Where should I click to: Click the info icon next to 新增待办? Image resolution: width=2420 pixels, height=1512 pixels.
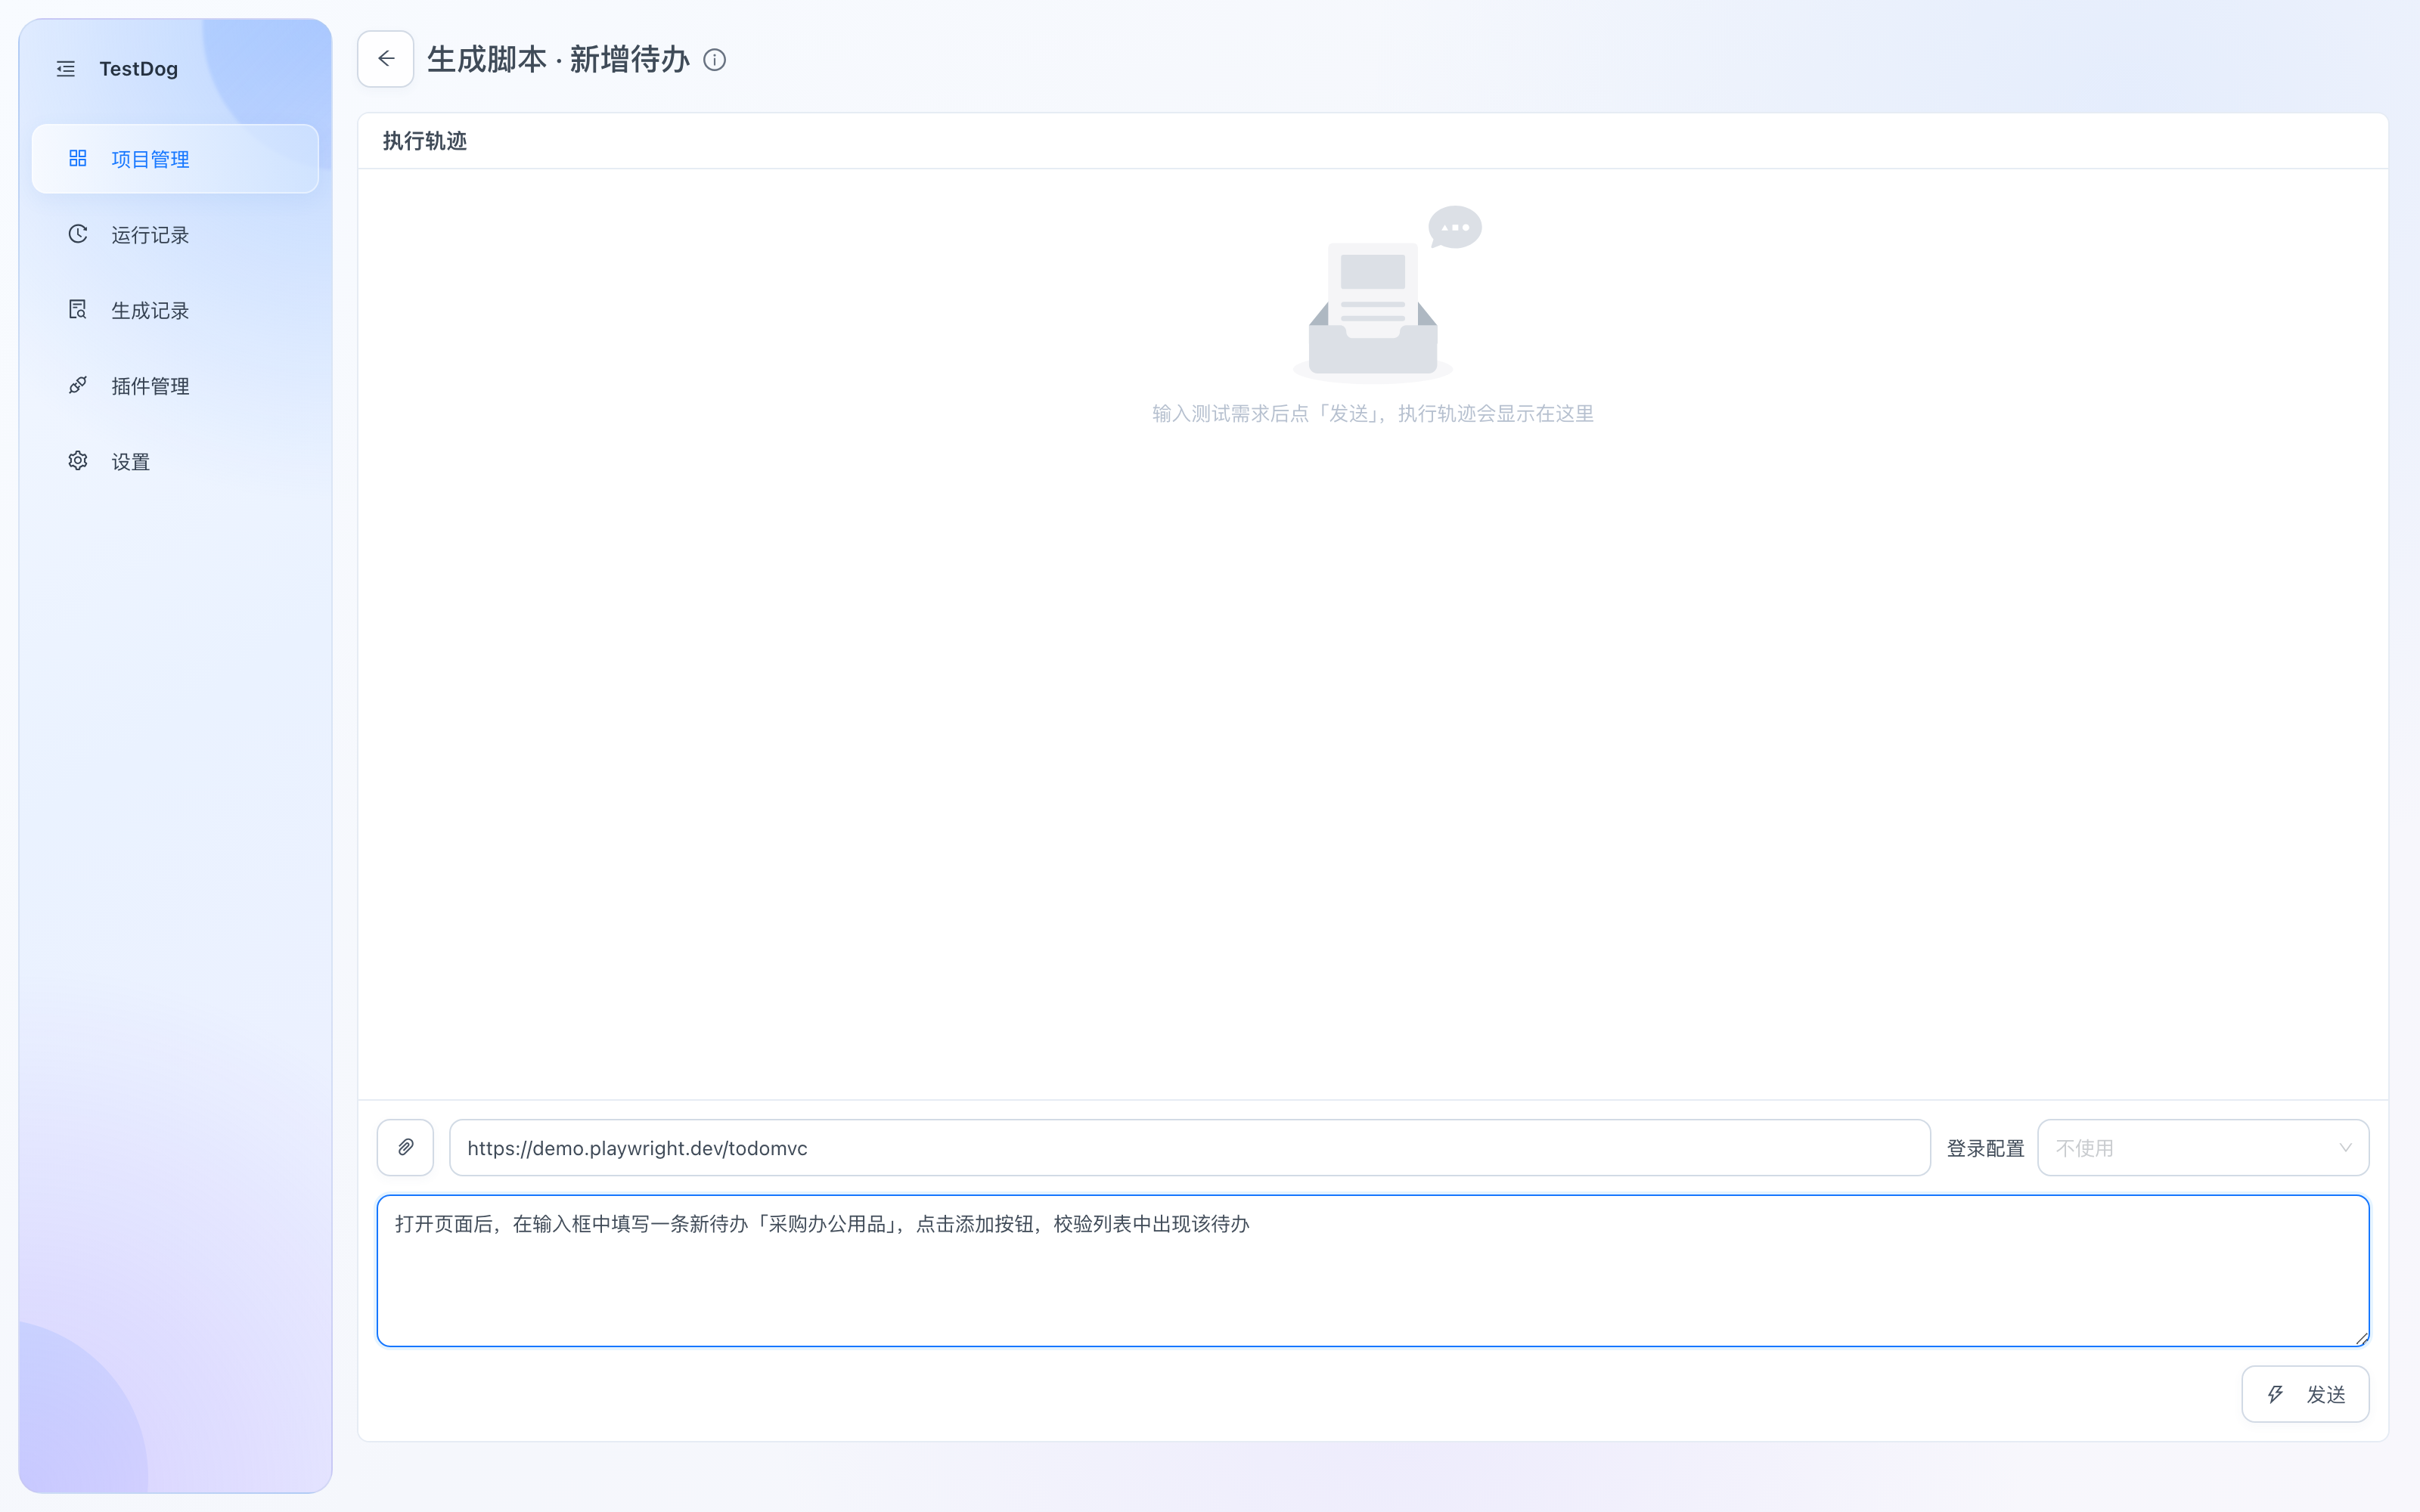pyautogui.click(x=715, y=60)
